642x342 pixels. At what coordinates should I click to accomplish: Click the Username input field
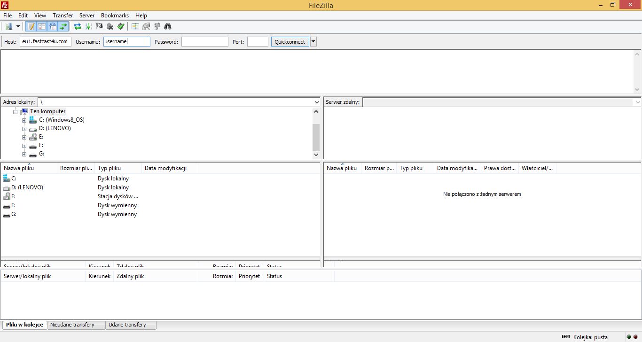(127, 41)
